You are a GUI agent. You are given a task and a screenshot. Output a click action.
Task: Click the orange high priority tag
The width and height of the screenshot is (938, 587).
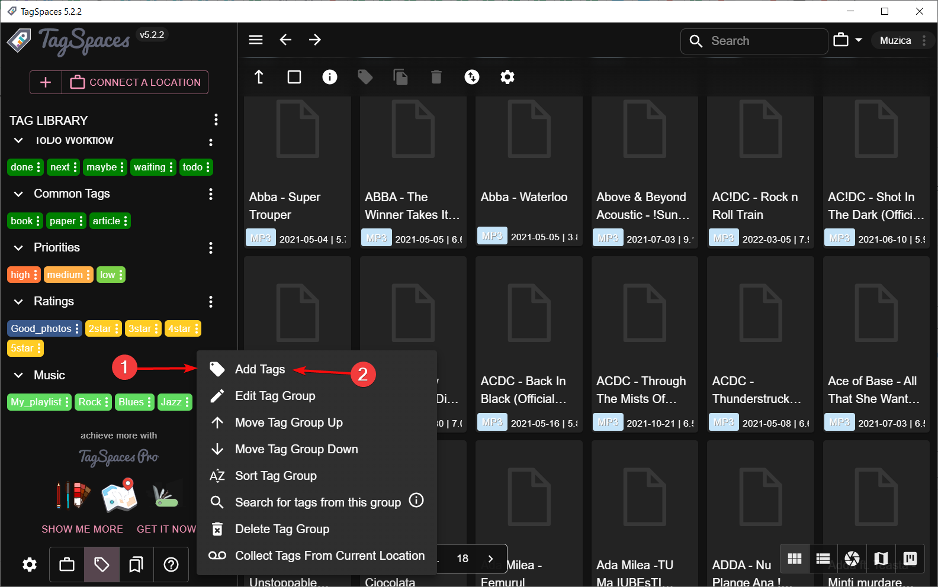pyautogui.click(x=20, y=275)
